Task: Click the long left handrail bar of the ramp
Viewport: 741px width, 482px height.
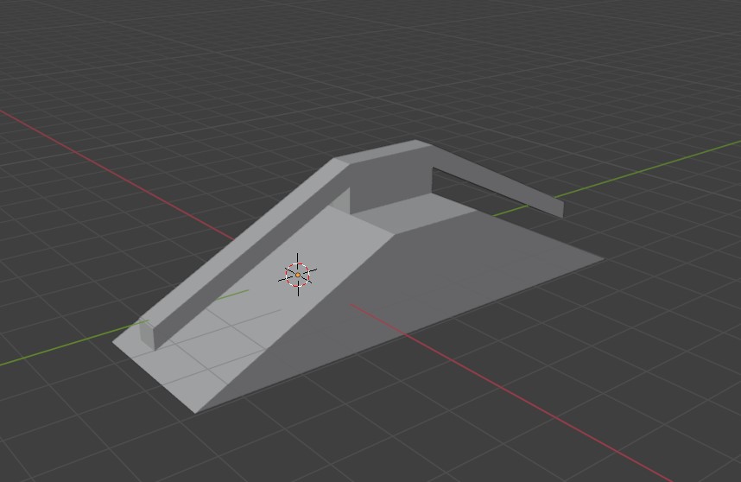Action: coord(246,253)
